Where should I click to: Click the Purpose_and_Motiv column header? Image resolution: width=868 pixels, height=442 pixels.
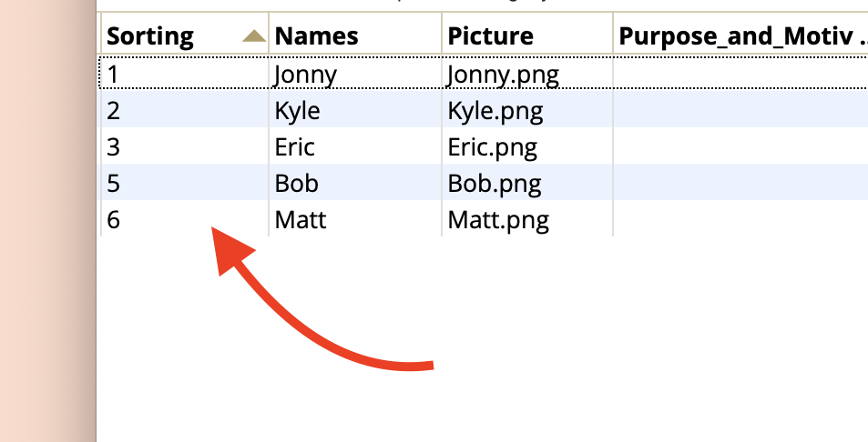tap(740, 34)
